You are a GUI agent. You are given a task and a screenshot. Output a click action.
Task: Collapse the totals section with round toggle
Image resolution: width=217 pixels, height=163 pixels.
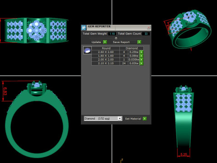116,38
